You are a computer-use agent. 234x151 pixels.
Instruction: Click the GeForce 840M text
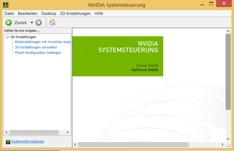[x=145, y=70]
